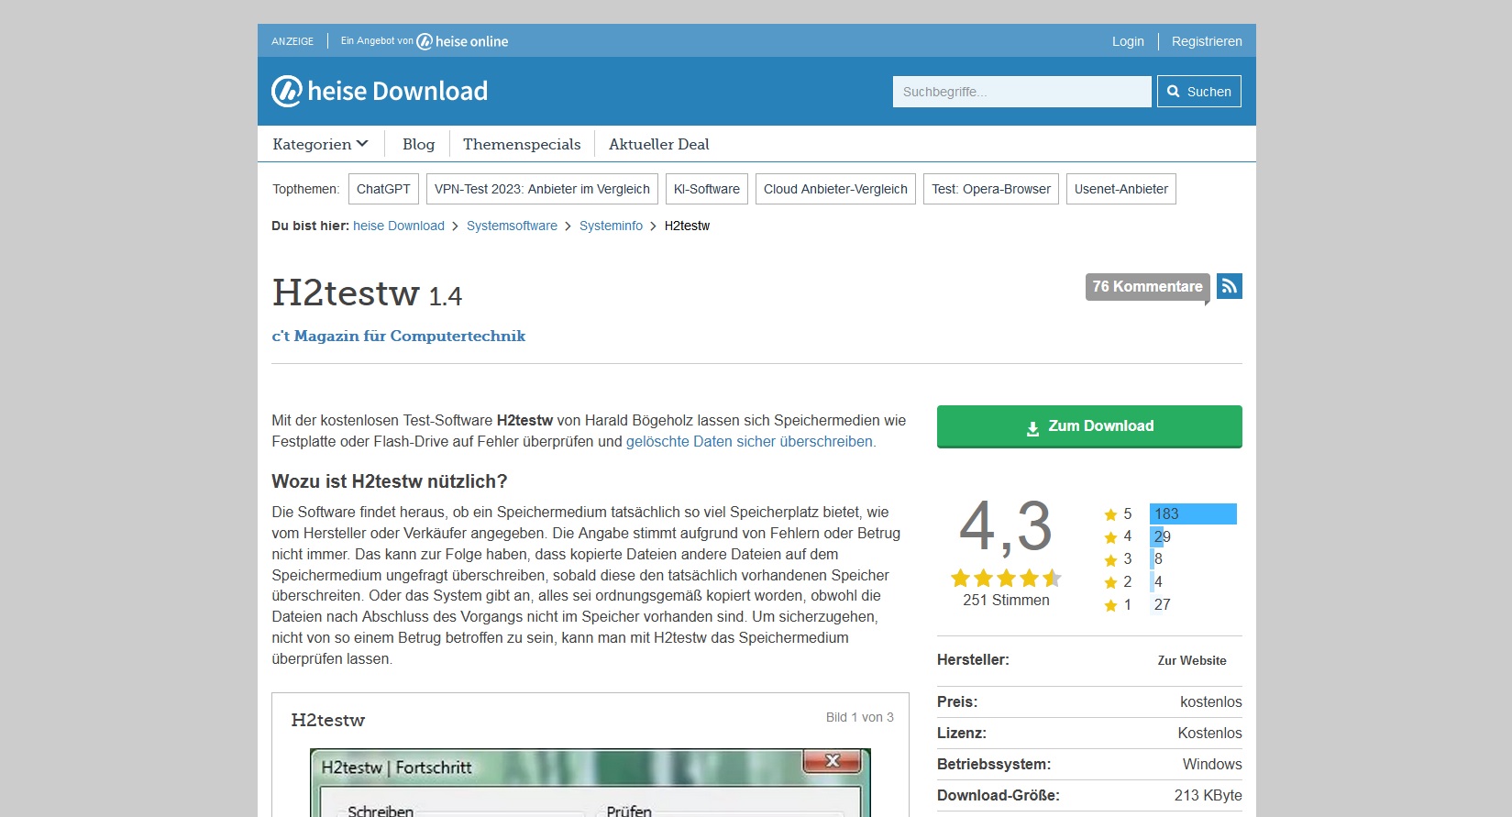Open the heise online logo link

pyautogui.click(x=462, y=41)
